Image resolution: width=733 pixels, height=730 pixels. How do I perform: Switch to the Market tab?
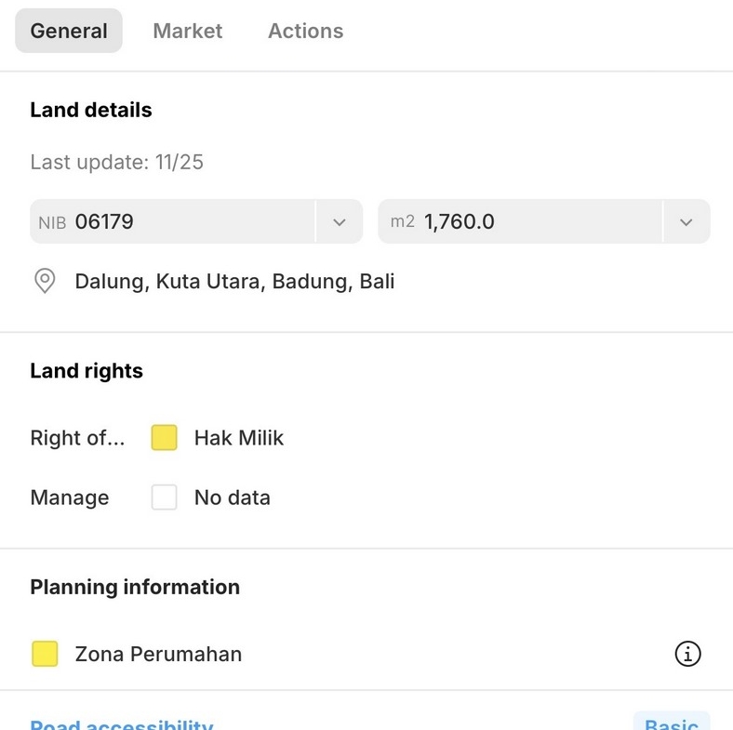pyautogui.click(x=188, y=31)
